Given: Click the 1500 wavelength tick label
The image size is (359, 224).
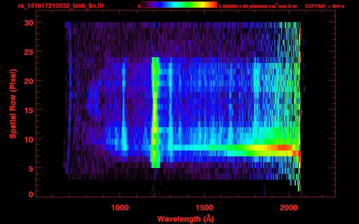Looking at the screenshot, I should click(x=204, y=208).
